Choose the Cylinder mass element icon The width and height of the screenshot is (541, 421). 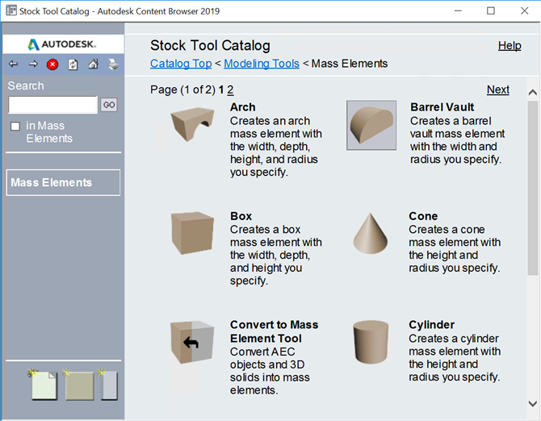point(371,342)
